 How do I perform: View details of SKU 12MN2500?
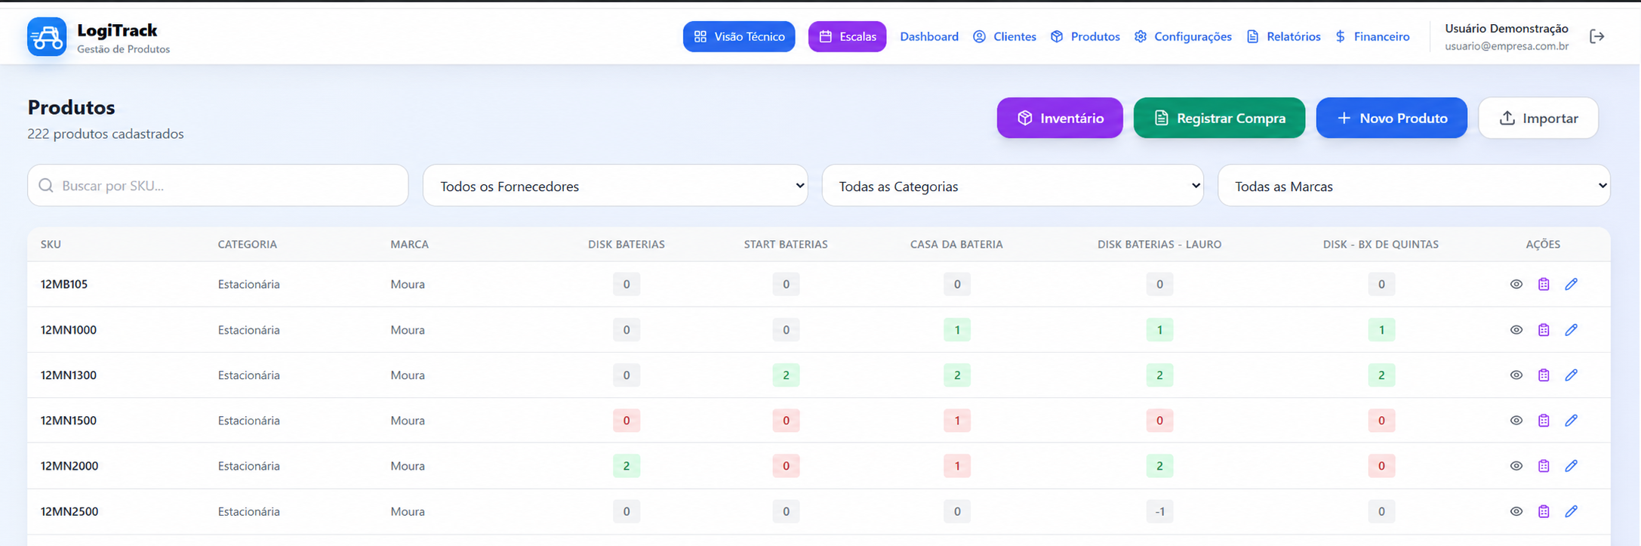click(x=1516, y=511)
